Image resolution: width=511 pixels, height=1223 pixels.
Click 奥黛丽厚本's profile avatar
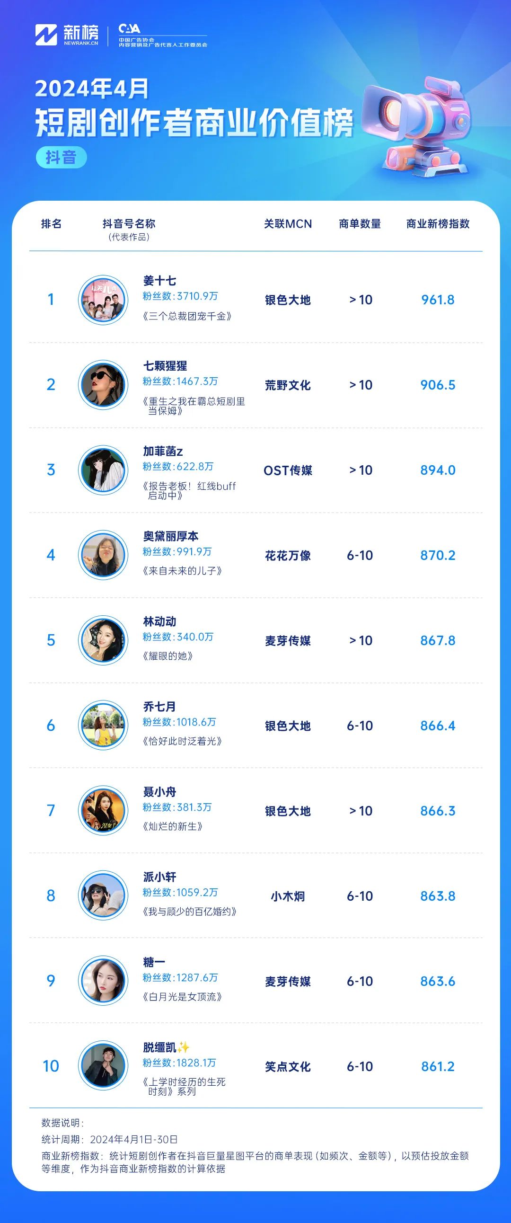click(x=103, y=555)
